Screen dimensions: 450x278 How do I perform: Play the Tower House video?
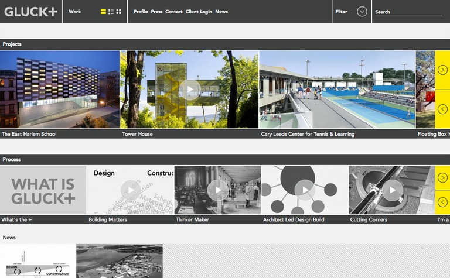pos(189,90)
